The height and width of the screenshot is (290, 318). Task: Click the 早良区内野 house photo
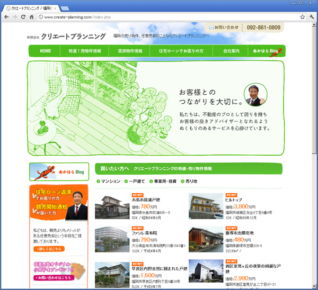112,275
